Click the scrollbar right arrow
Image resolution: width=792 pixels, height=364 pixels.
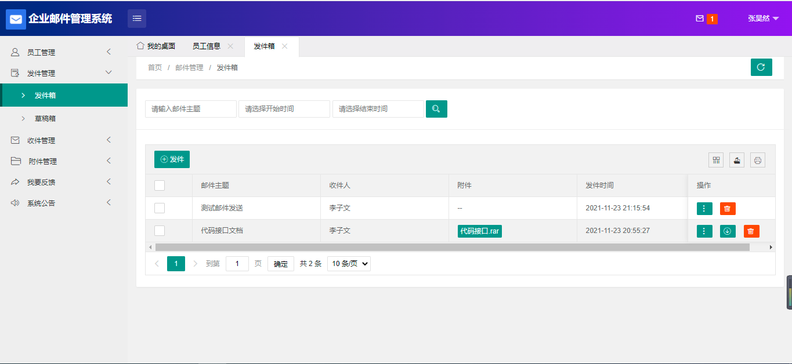click(771, 247)
